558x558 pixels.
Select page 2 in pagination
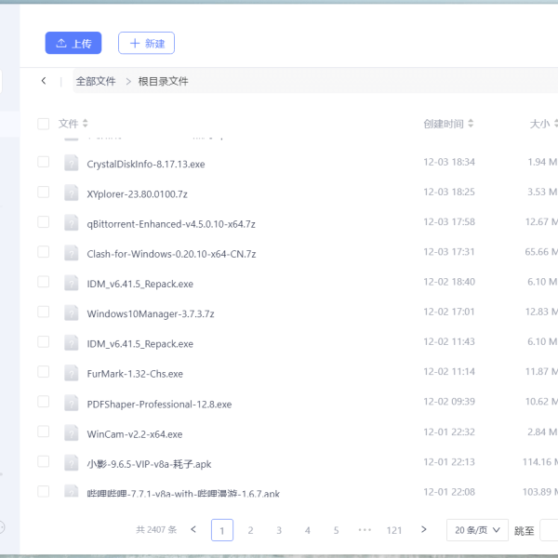(x=250, y=530)
